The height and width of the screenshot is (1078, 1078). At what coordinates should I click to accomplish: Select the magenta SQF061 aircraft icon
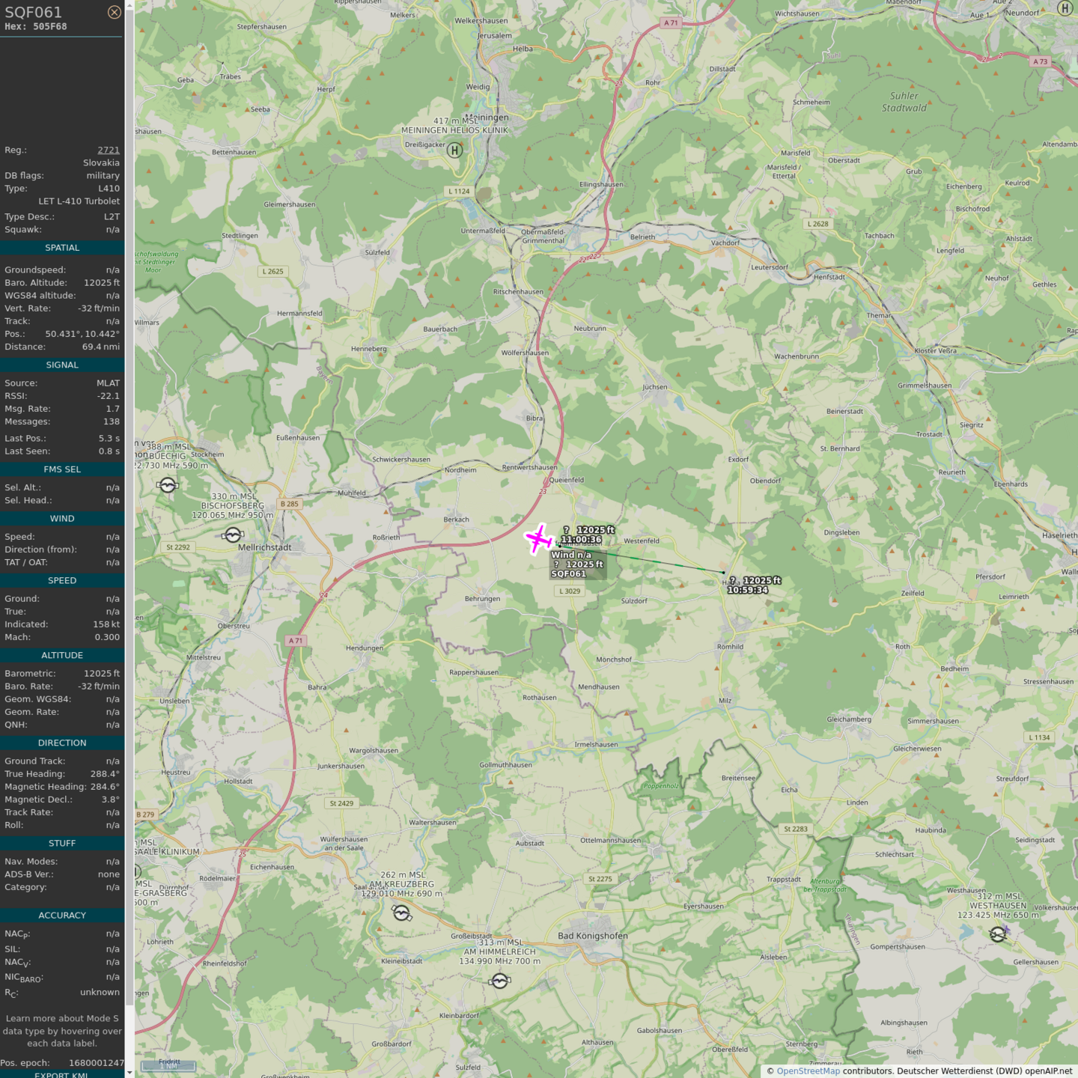coord(538,539)
